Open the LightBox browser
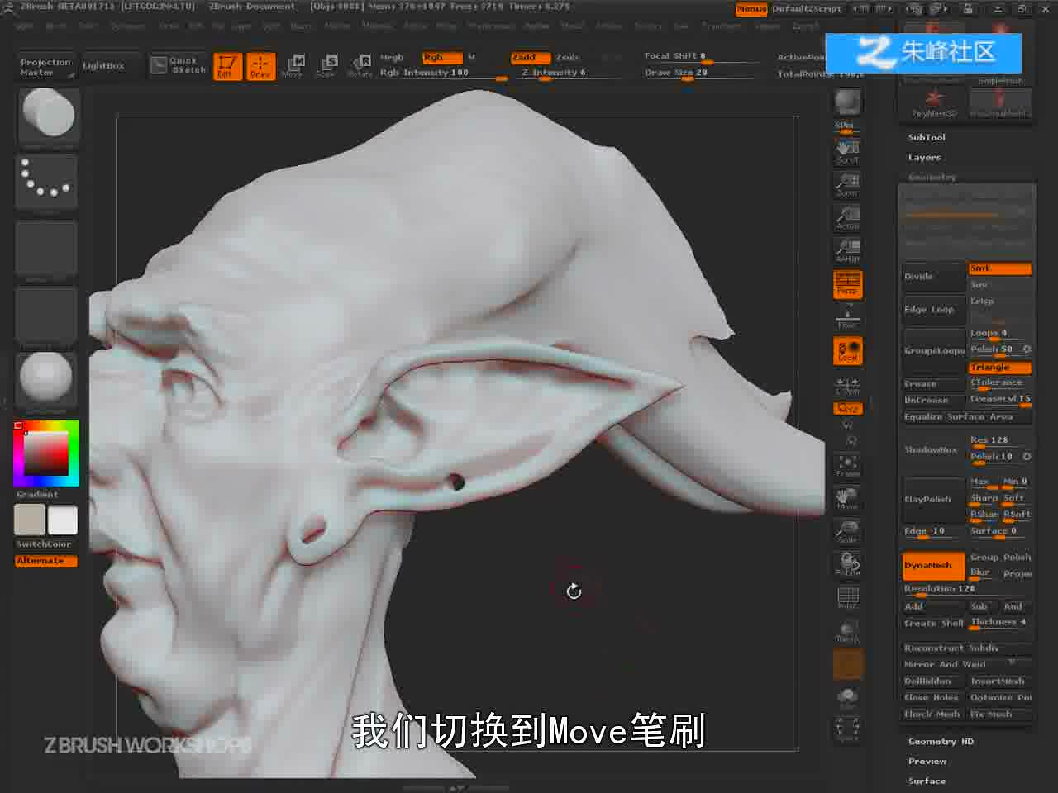 coord(103,66)
